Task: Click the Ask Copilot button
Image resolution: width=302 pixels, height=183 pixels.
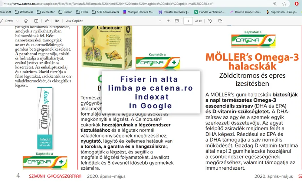Action: click(74, 21)
